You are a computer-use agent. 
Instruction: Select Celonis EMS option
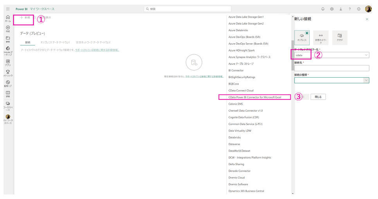click(236, 104)
